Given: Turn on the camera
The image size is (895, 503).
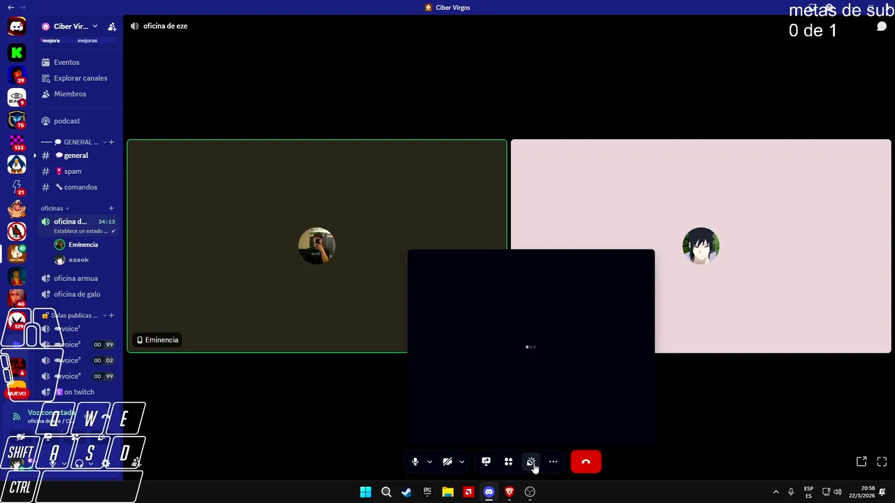Looking at the screenshot, I should point(447,462).
